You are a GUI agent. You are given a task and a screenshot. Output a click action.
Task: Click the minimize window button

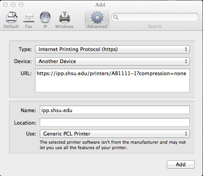click(13, 5)
